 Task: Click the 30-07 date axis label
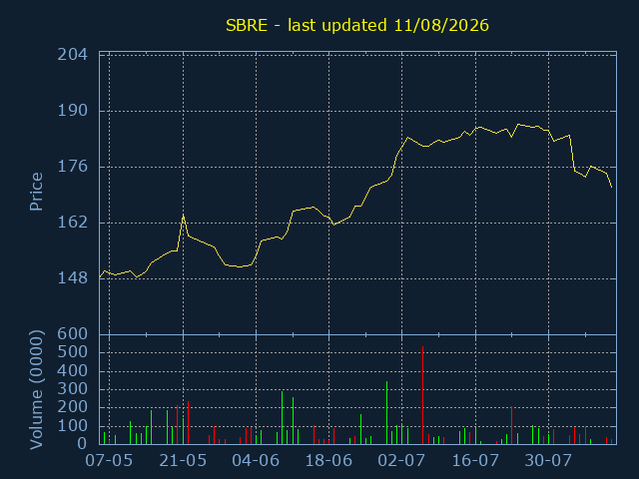(548, 461)
